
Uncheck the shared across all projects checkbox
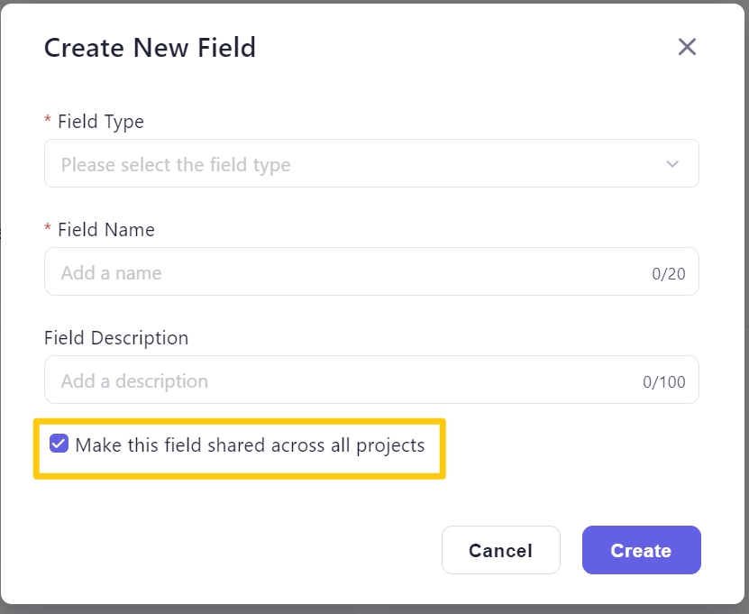tap(59, 444)
